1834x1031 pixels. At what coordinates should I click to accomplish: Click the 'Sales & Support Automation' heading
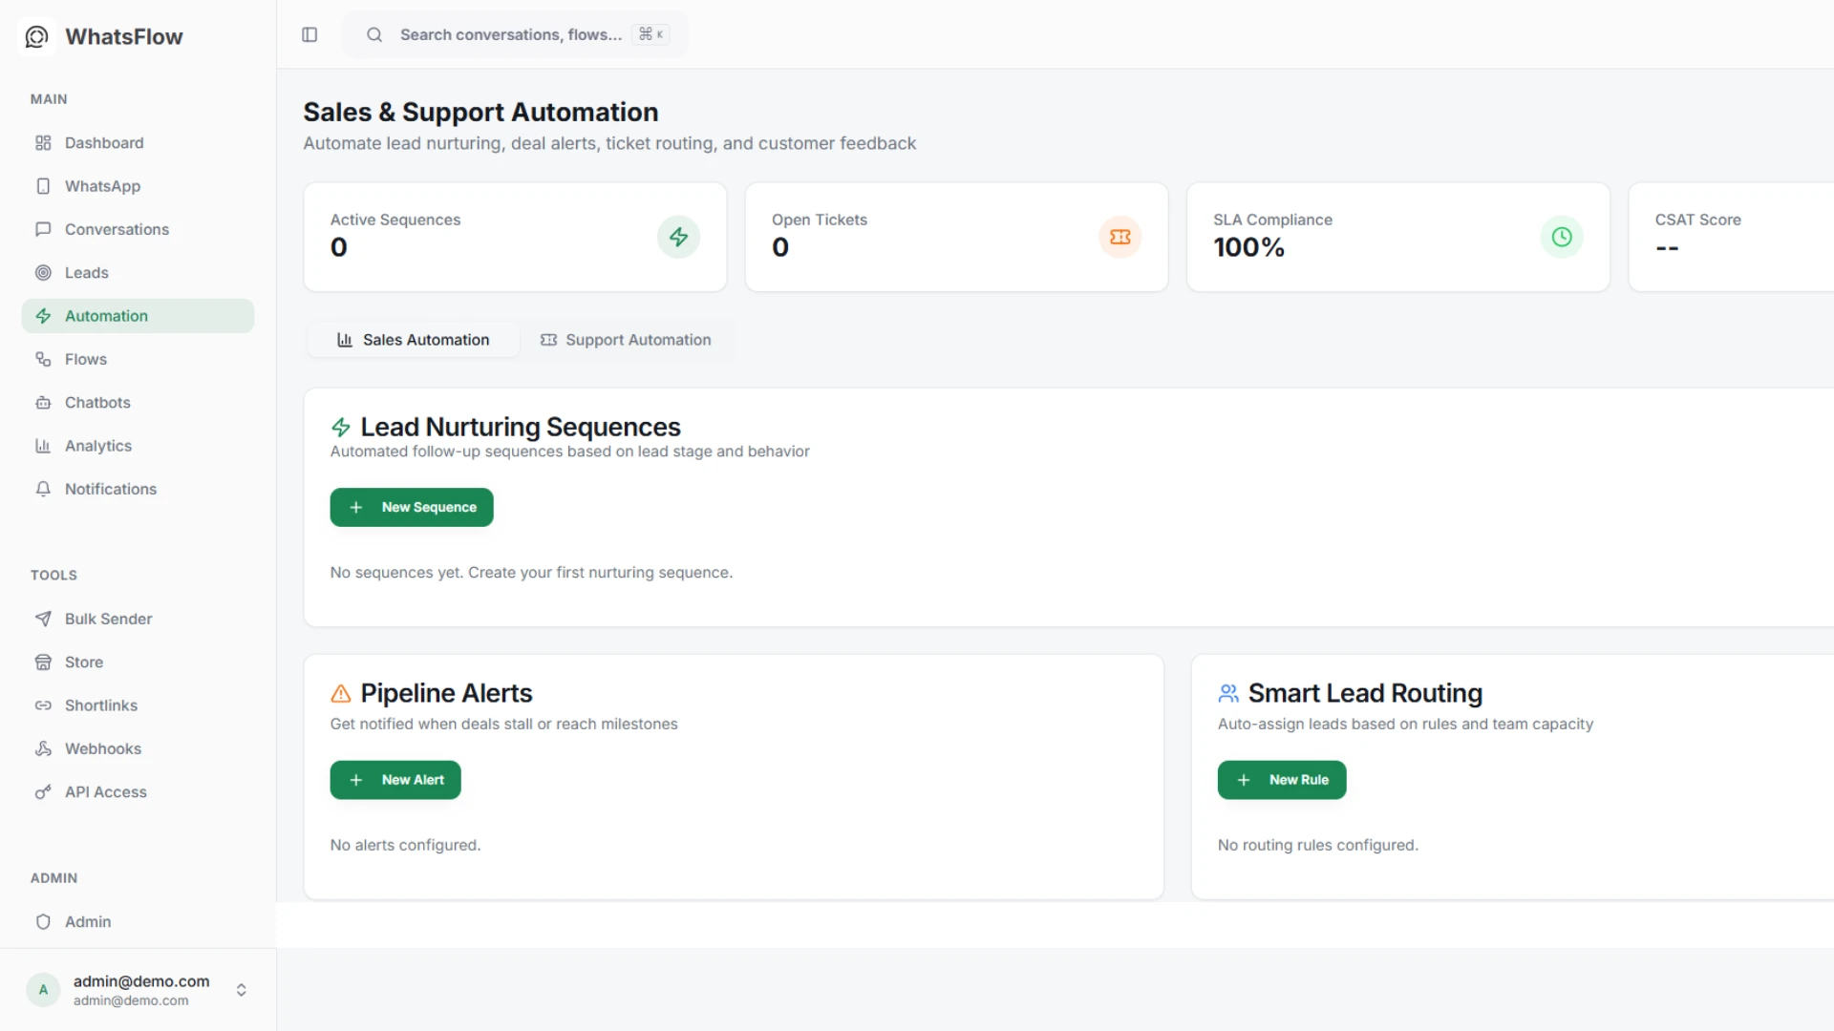[480, 113]
